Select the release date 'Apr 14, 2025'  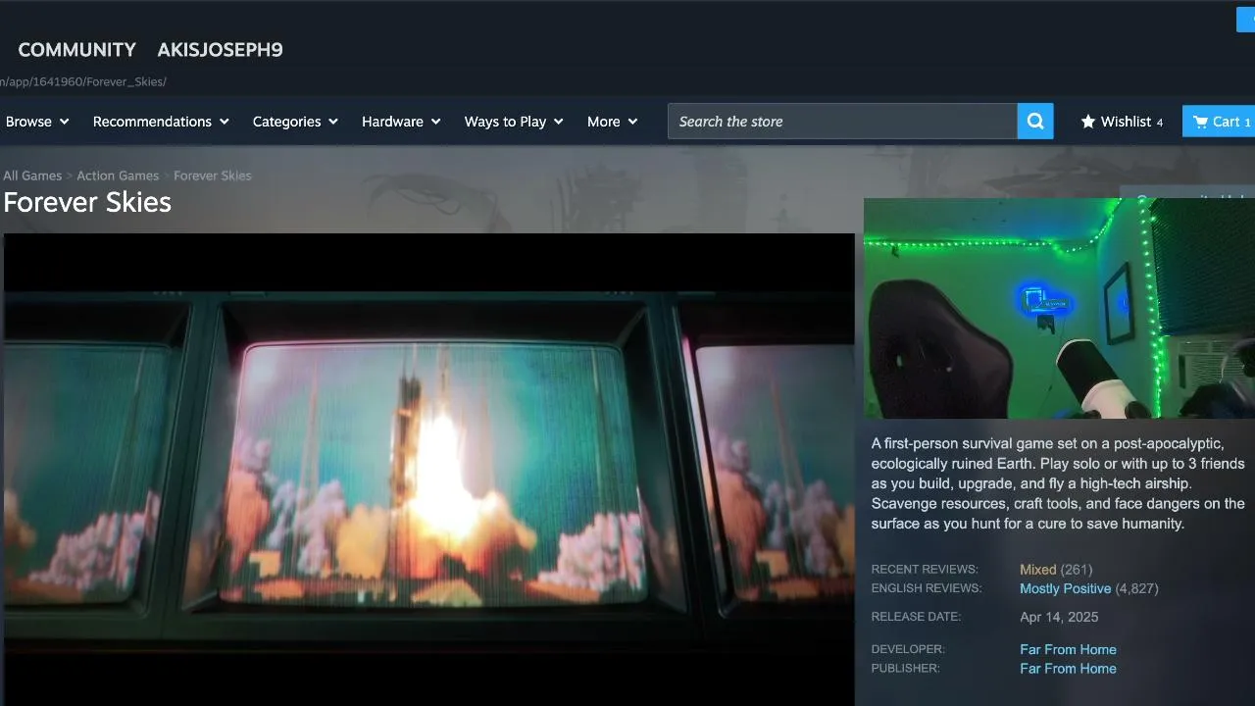tap(1059, 618)
